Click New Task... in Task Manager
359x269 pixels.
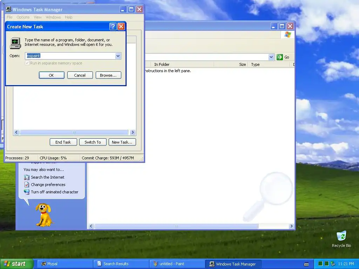coord(122,142)
